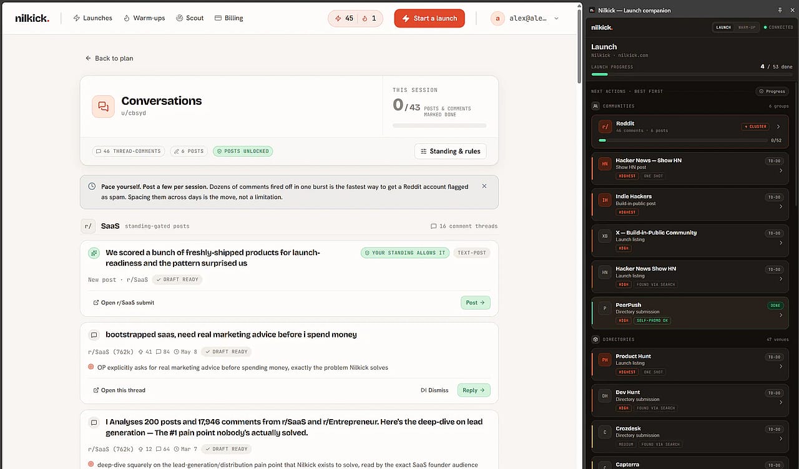Click the Reddit r/ icon in companion

point(605,127)
